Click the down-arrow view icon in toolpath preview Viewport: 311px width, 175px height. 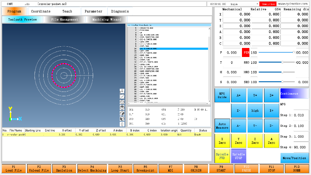[x=122, y=91]
